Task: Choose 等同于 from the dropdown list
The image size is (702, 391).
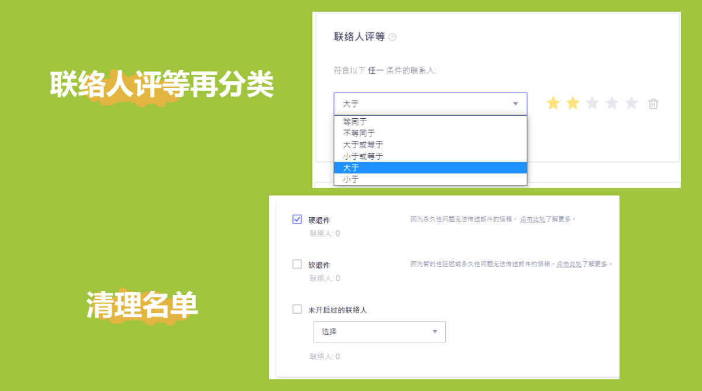Action: tap(355, 122)
